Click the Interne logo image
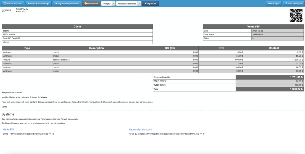The image size is (305, 154). [x=6, y=10]
